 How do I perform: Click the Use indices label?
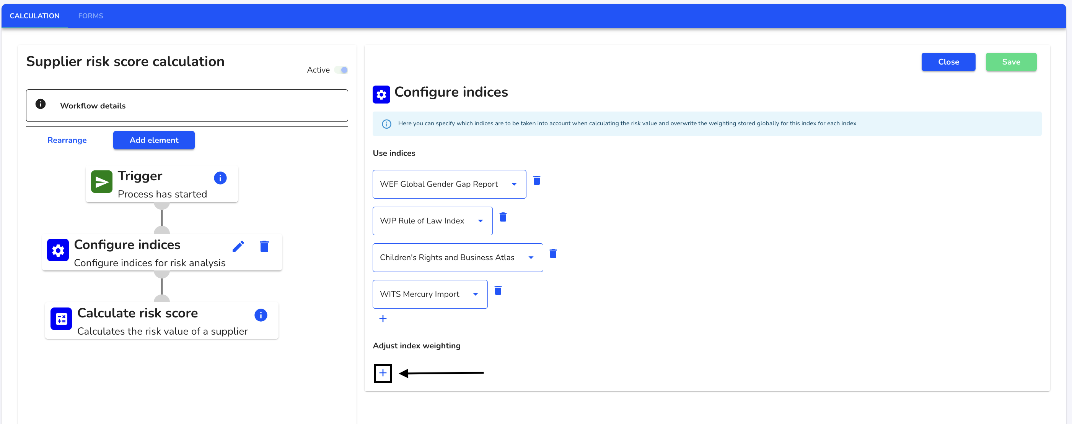[394, 153]
